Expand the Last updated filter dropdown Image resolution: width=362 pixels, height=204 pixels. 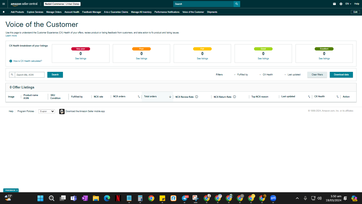tap(293, 75)
